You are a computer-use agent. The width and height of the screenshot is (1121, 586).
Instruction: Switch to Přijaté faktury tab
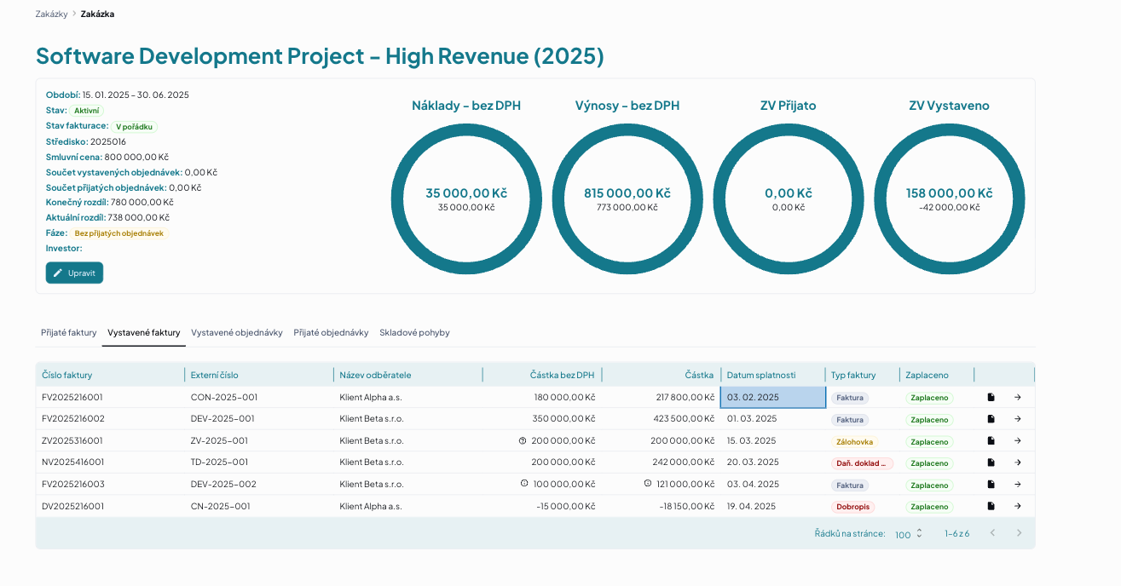(69, 333)
